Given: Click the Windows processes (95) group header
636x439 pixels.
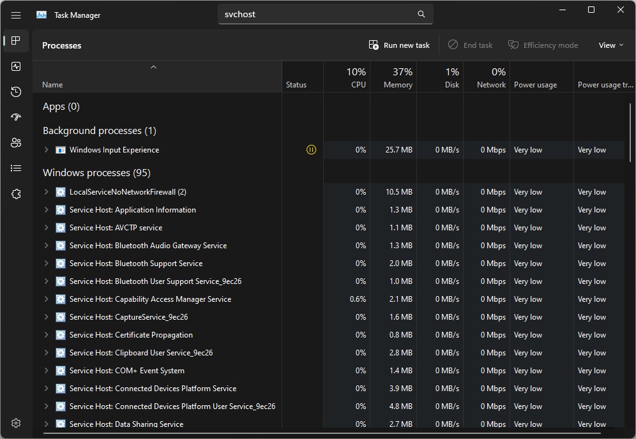Looking at the screenshot, I should (x=96, y=173).
